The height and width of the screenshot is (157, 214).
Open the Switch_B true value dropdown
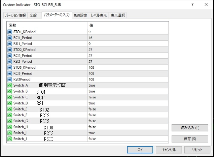pyautogui.click(x=128, y=91)
